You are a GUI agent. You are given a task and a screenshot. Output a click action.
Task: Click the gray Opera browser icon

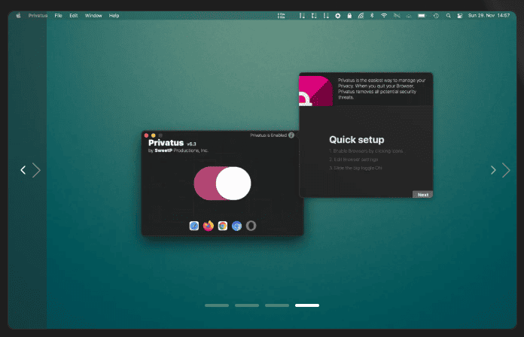click(251, 226)
